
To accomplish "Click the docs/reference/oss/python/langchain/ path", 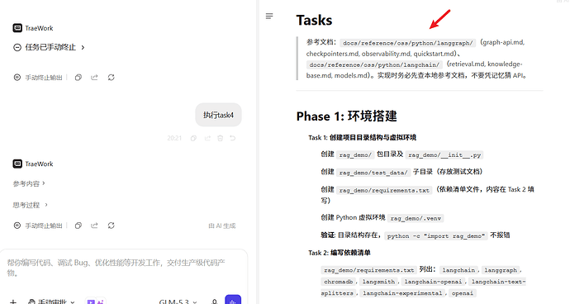I will coord(374,64).
